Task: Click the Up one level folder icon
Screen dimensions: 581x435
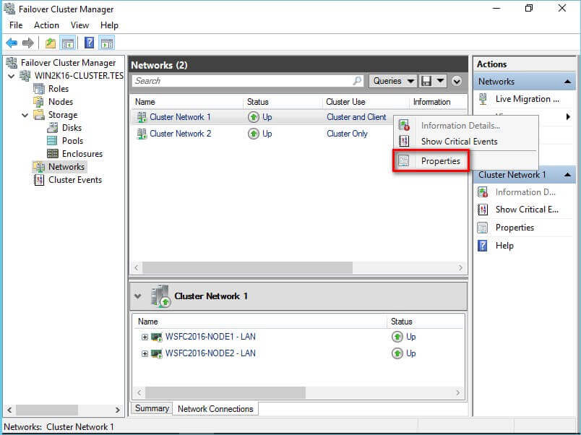Action: pyautogui.click(x=50, y=43)
